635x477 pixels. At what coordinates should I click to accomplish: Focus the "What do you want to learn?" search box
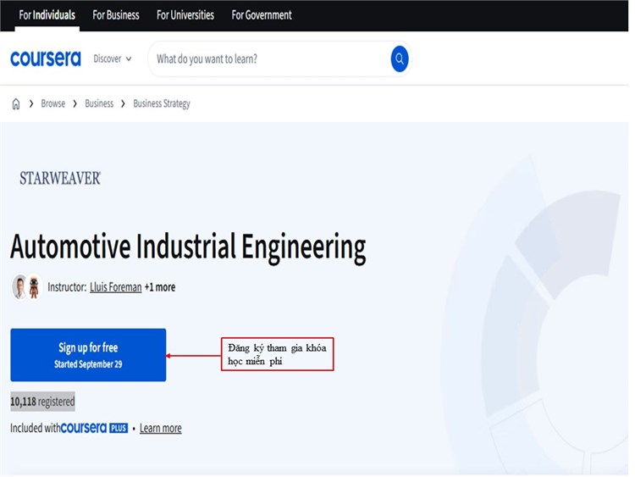click(267, 58)
